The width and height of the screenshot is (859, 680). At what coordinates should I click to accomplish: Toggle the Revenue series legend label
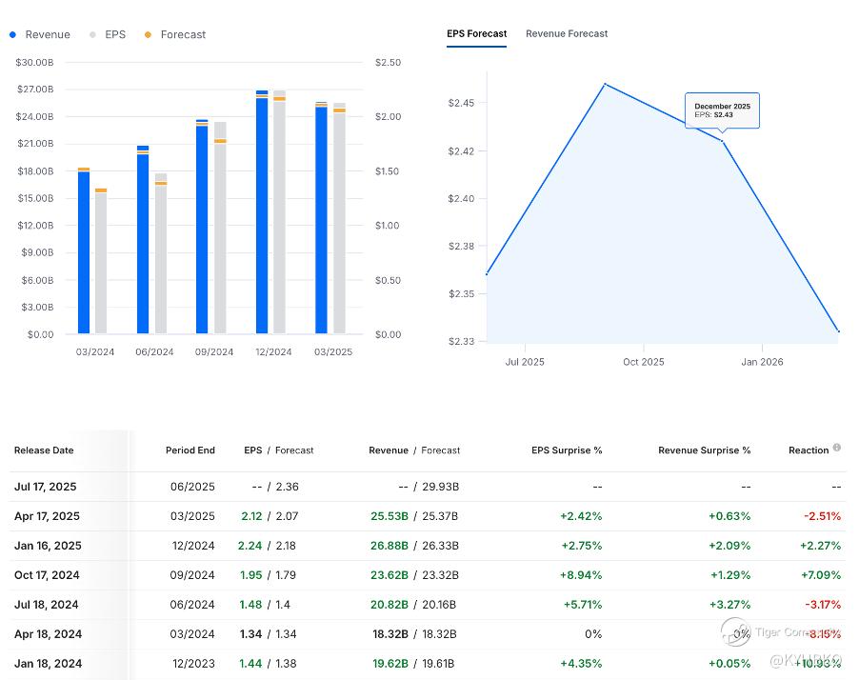(48, 34)
